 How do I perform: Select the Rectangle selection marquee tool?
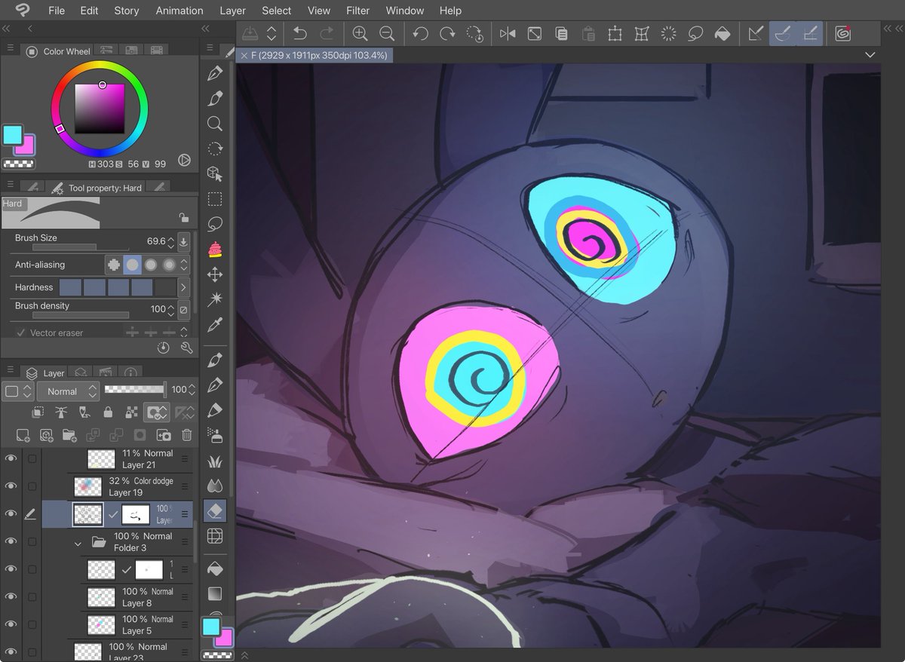215,199
